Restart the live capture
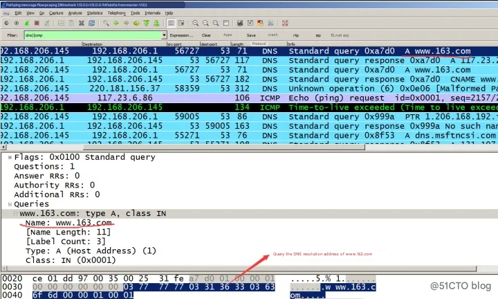 (47, 23)
